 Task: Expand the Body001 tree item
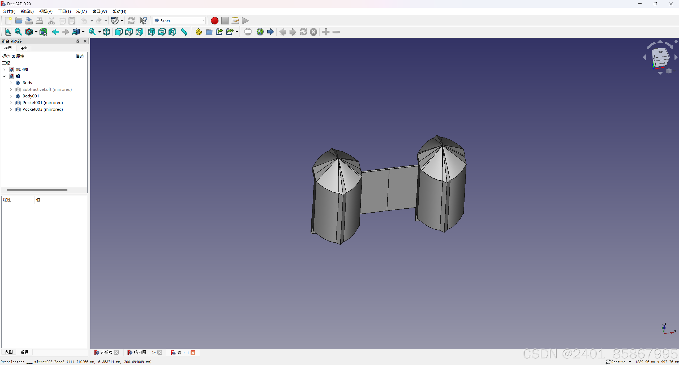(11, 96)
